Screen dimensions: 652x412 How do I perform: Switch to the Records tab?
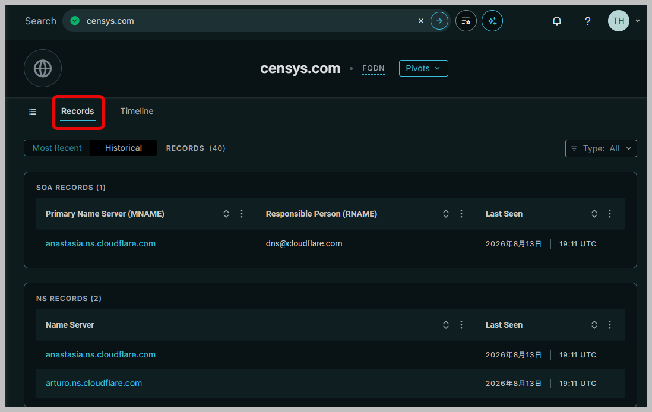point(78,111)
